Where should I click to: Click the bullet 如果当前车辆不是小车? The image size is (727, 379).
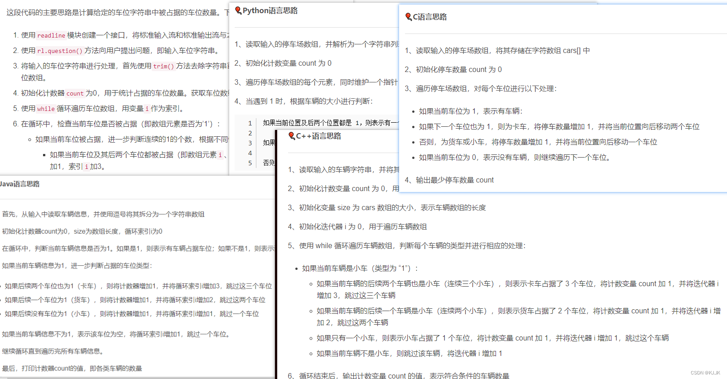(x=409, y=353)
